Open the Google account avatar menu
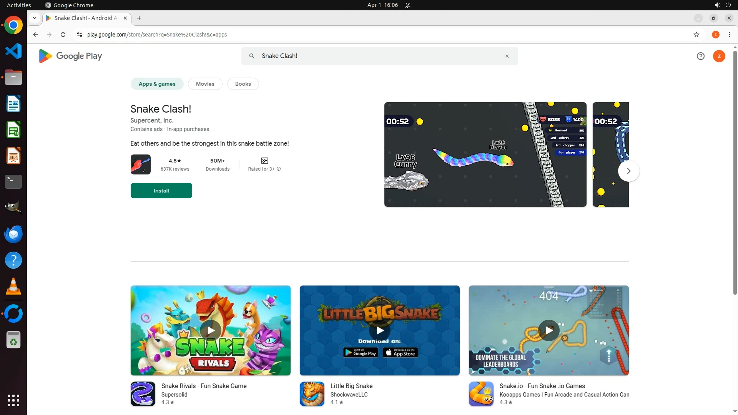738x415 pixels. pos(719,56)
